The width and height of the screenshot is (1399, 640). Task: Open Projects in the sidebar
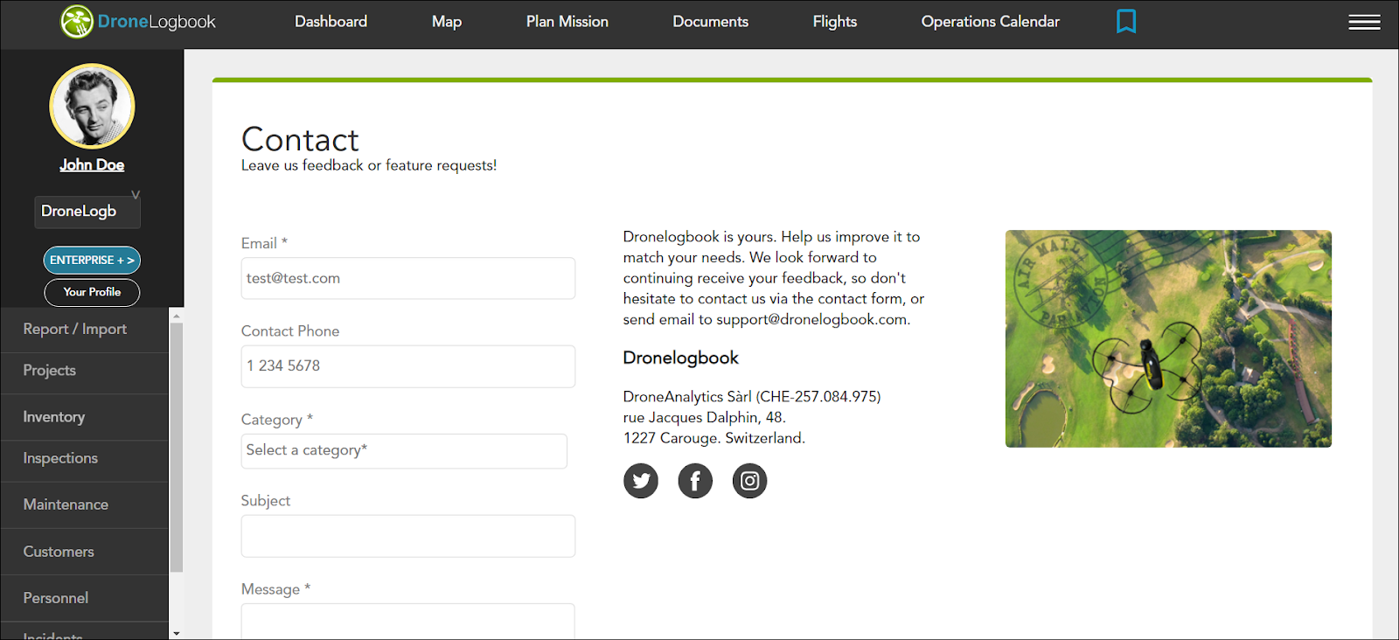(84, 371)
